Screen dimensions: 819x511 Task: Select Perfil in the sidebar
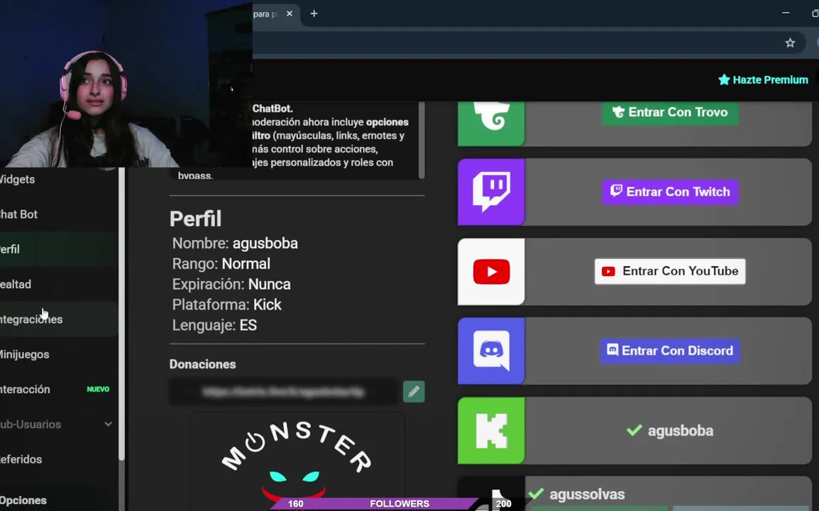coord(59,249)
